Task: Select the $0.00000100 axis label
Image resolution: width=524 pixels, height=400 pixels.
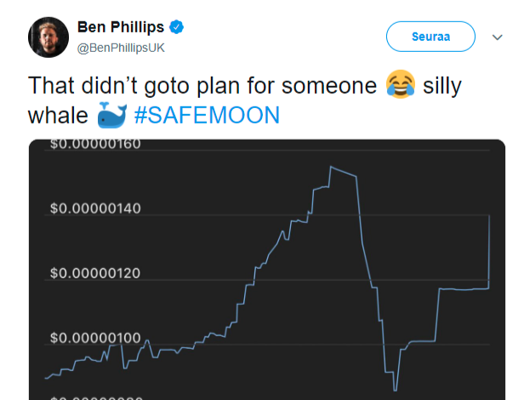Action: pos(95,338)
